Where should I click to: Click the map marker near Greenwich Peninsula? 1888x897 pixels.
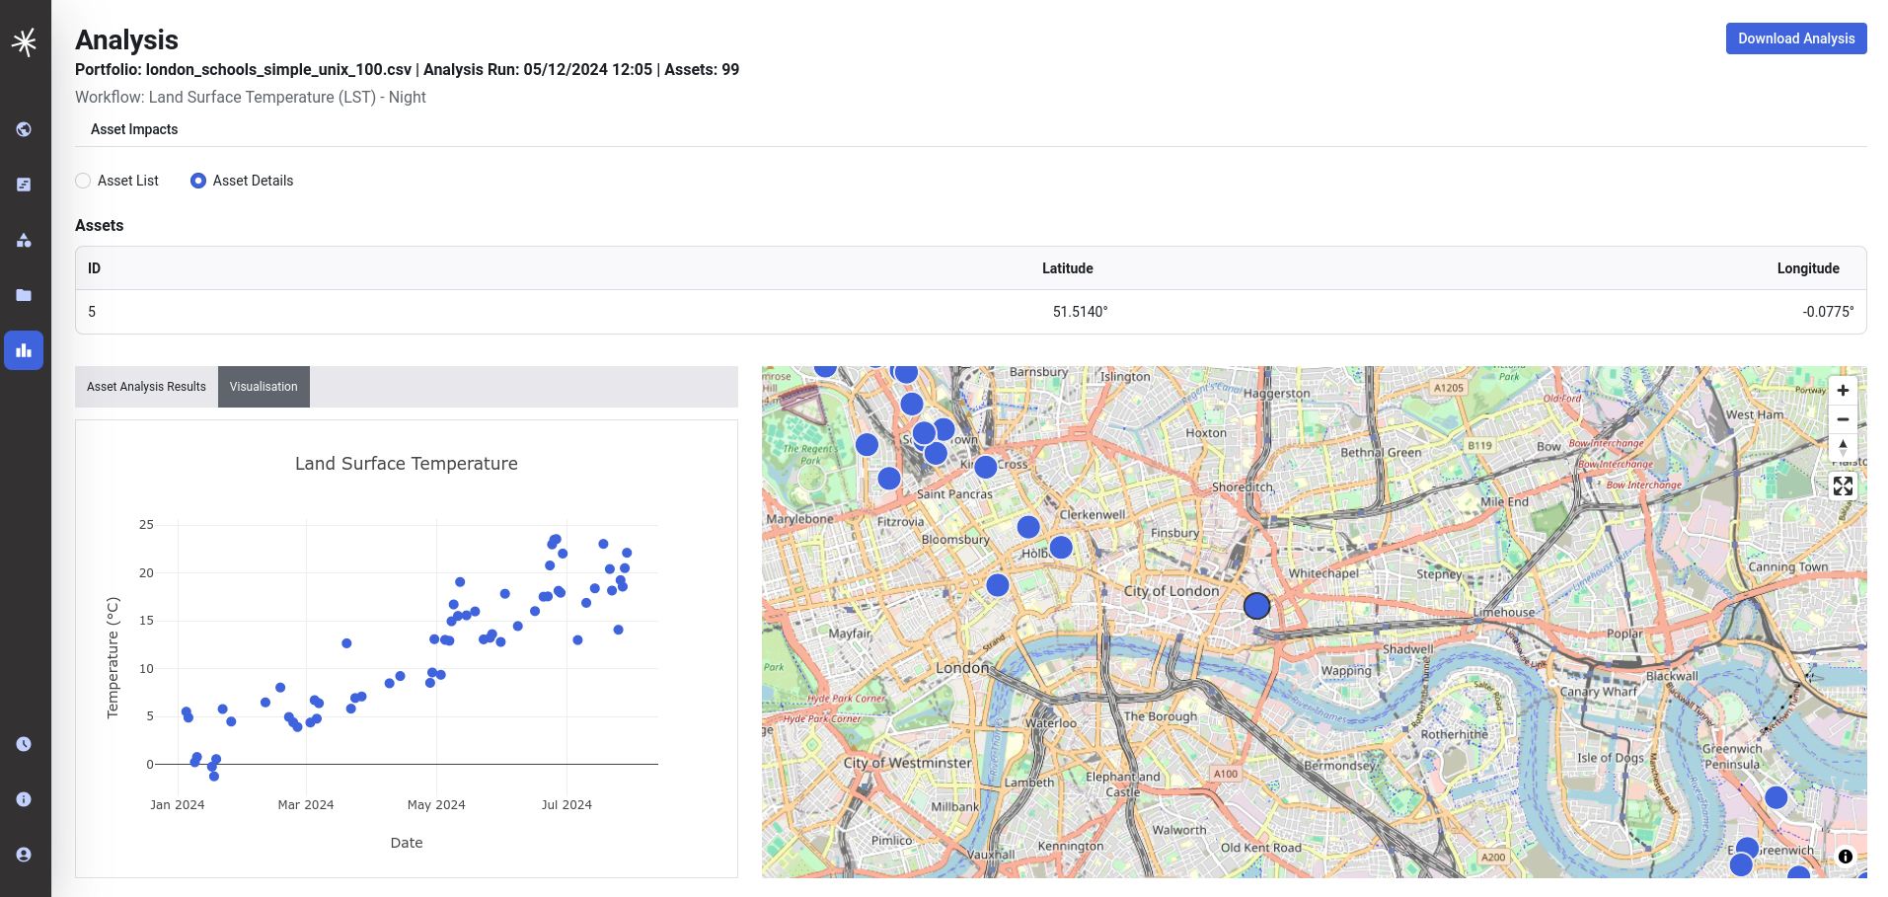[x=1775, y=797]
